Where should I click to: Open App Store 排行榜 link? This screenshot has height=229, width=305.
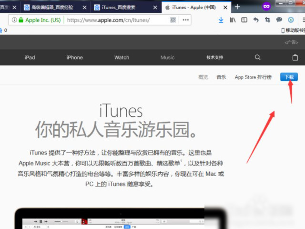pyautogui.click(x=253, y=77)
